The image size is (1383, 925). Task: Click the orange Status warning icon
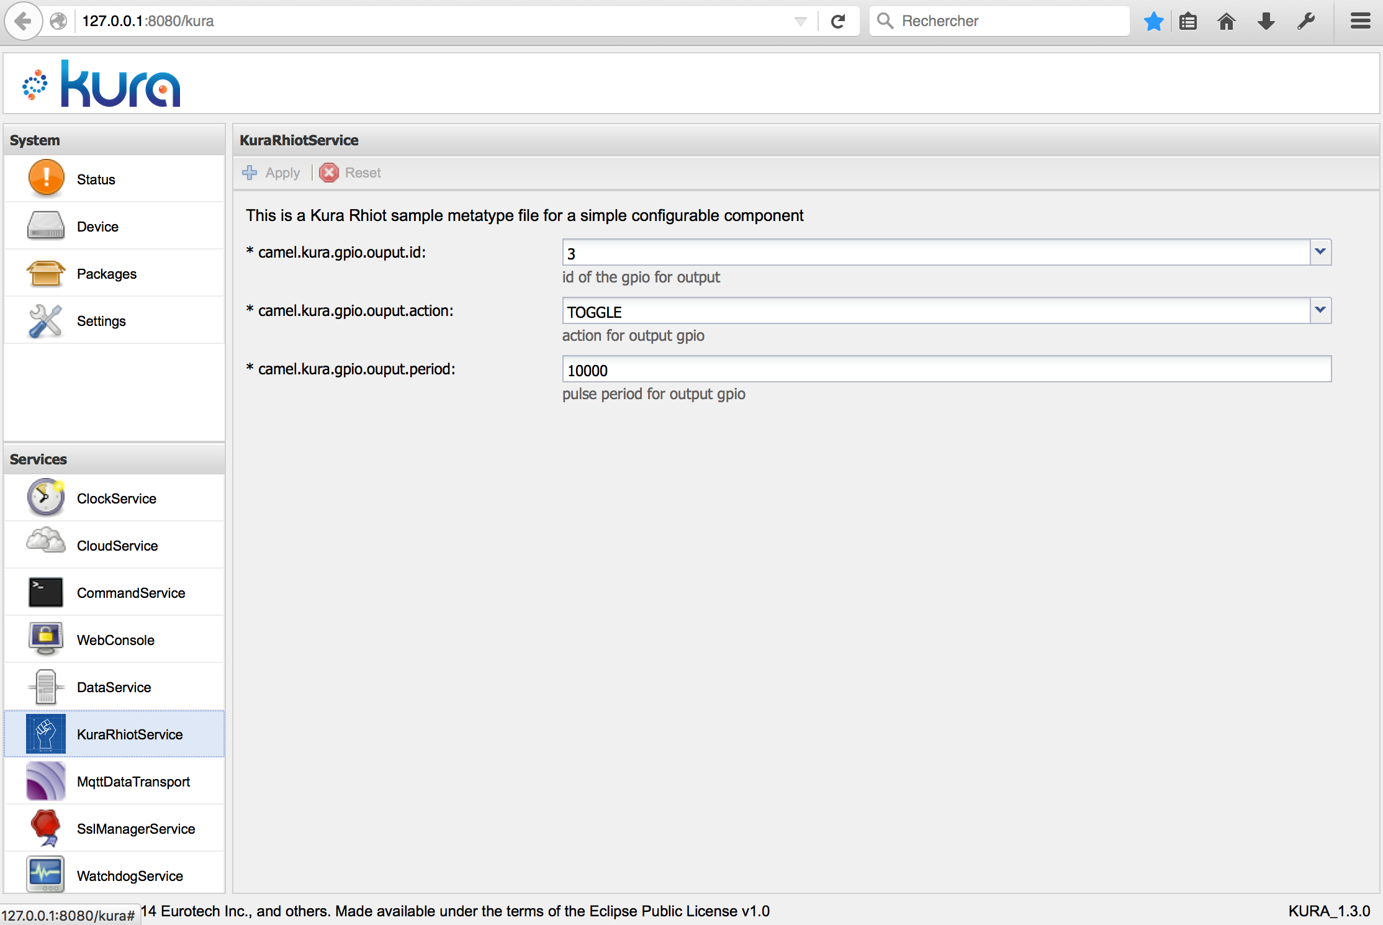(46, 178)
